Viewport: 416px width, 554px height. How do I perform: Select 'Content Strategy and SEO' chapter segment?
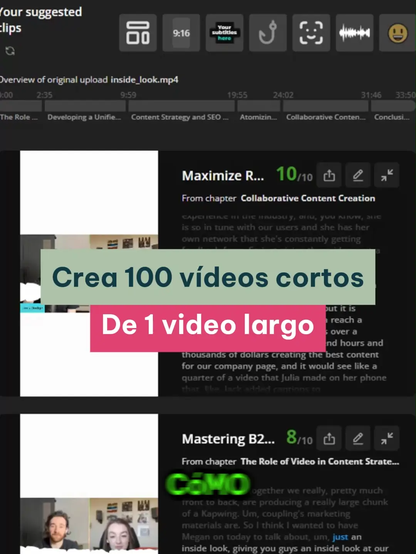point(181,106)
